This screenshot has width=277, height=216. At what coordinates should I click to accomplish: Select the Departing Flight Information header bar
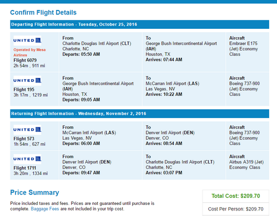pyautogui.click(x=139, y=24)
